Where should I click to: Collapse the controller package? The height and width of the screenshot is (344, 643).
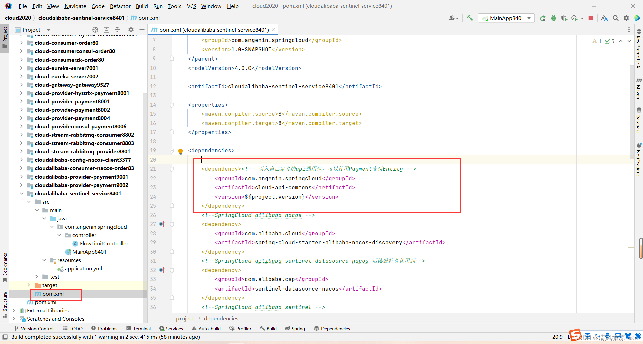tap(59, 235)
